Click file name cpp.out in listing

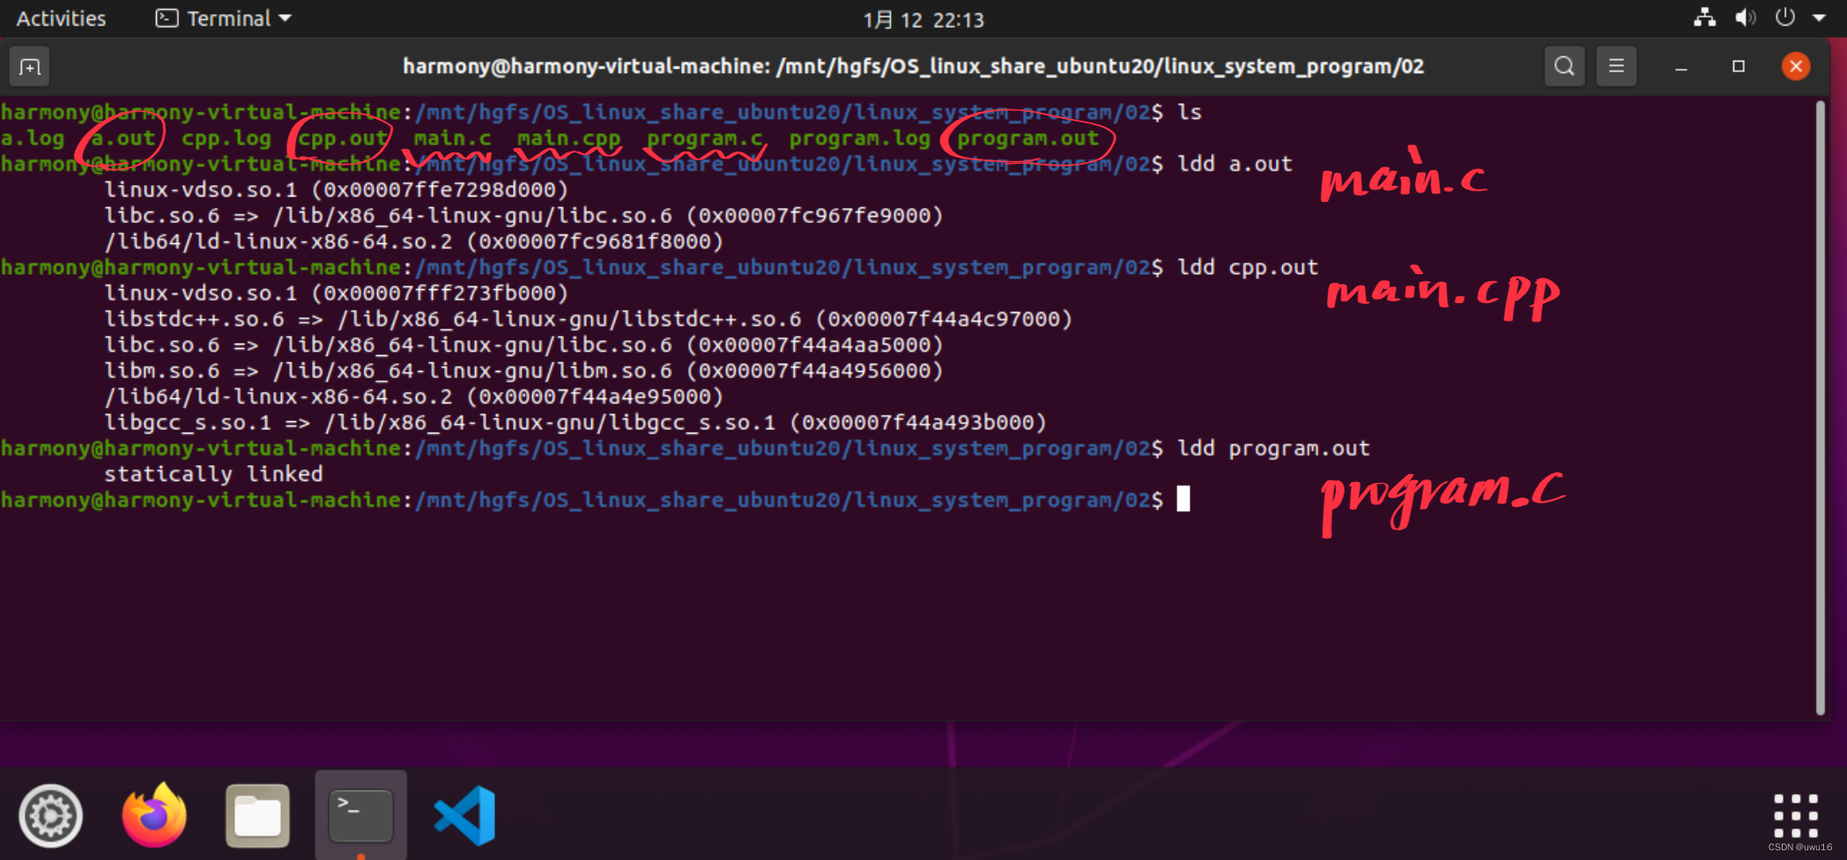343,138
